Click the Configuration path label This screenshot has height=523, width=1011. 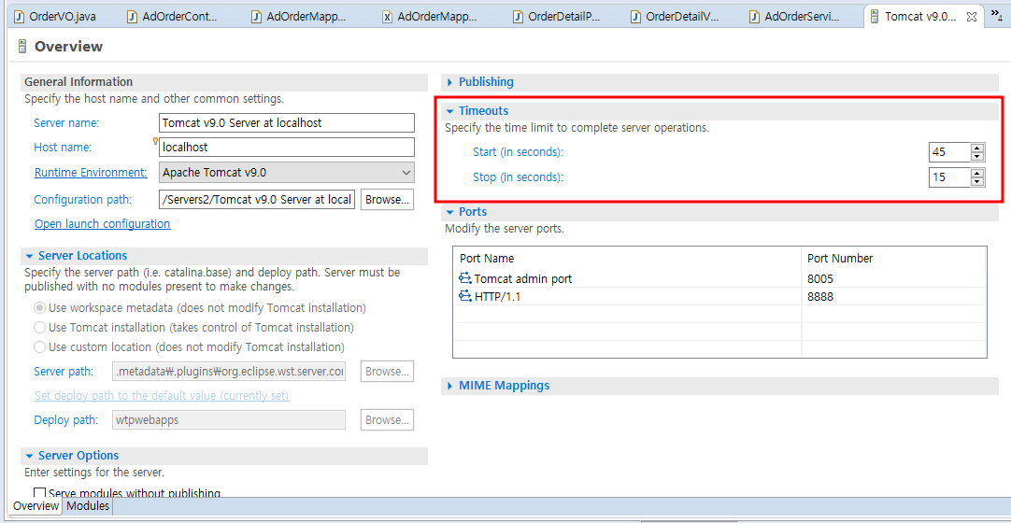click(x=83, y=200)
